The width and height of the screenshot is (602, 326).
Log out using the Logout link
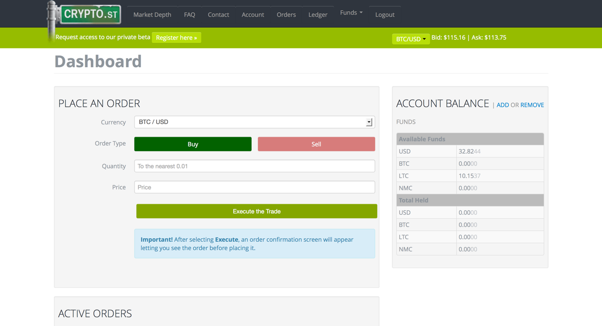pyautogui.click(x=384, y=15)
